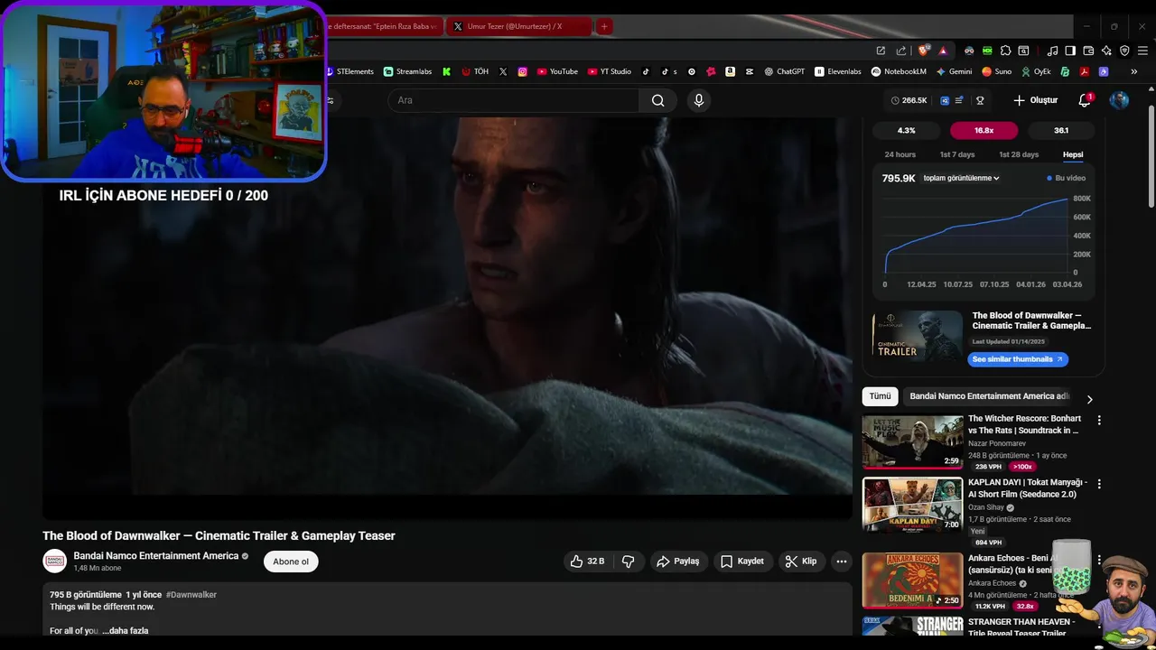1156x650 pixels.
Task: Click the trophy icon beside the 266.5K stats
Action: [x=980, y=100]
